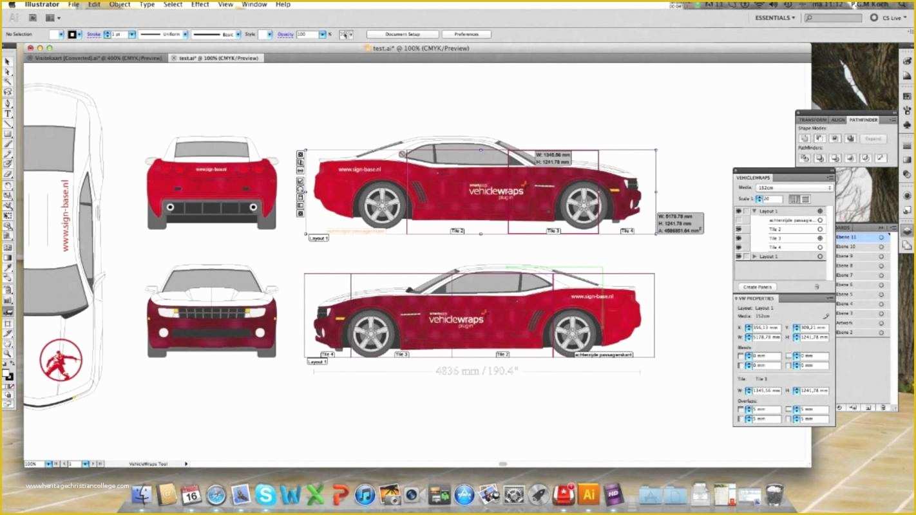
Task: Click the Intersect shape mode icon
Action: (x=835, y=138)
